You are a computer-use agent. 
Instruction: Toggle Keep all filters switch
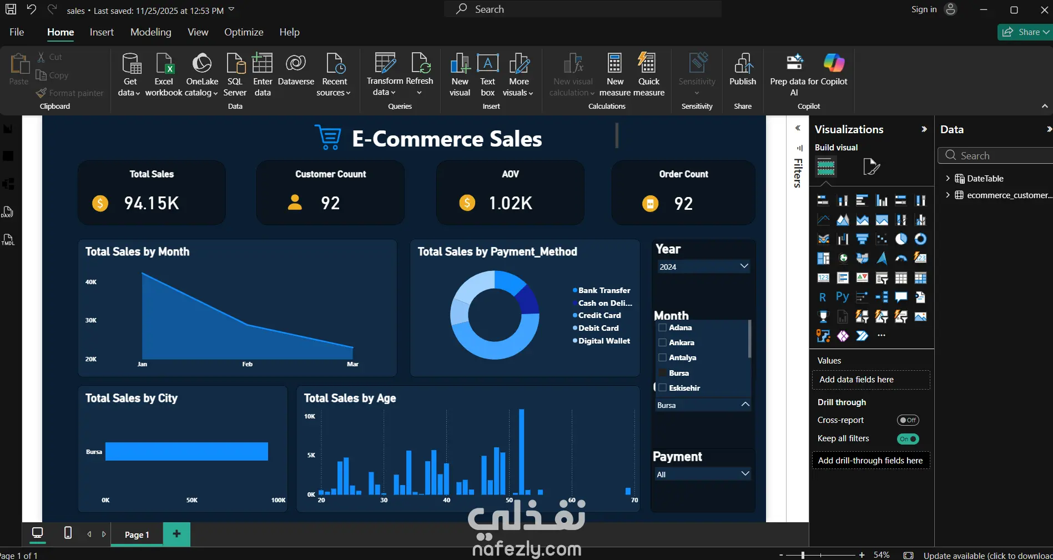(x=908, y=439)
